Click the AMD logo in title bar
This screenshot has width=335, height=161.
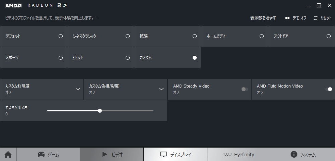click(13, 6)
